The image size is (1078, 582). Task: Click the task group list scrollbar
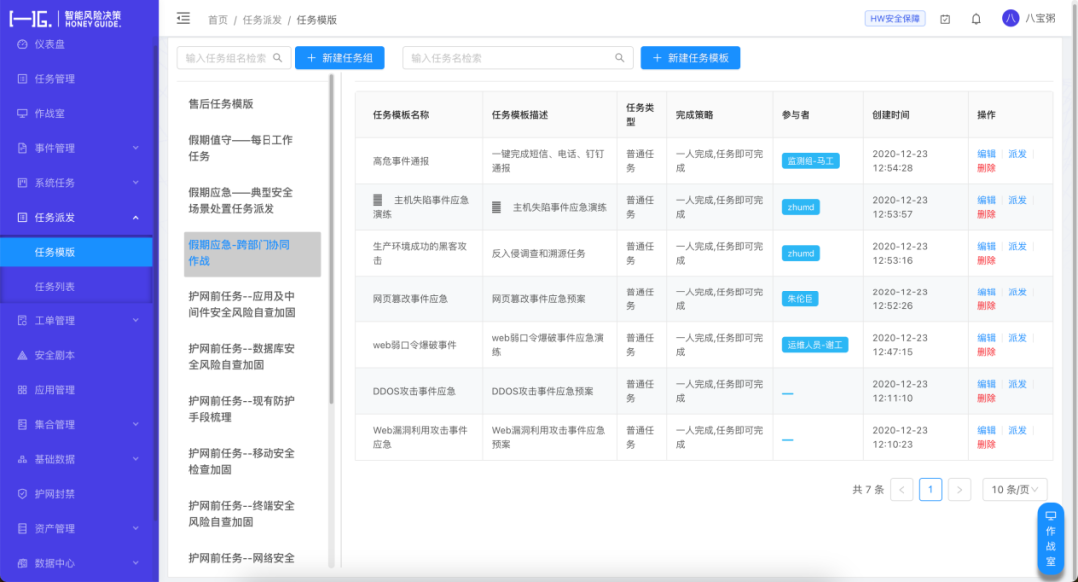tap(331, 241)
